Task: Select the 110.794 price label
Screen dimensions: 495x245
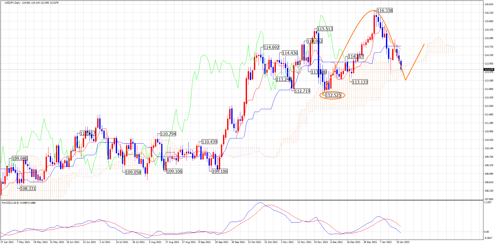Action: click(168, 134)
